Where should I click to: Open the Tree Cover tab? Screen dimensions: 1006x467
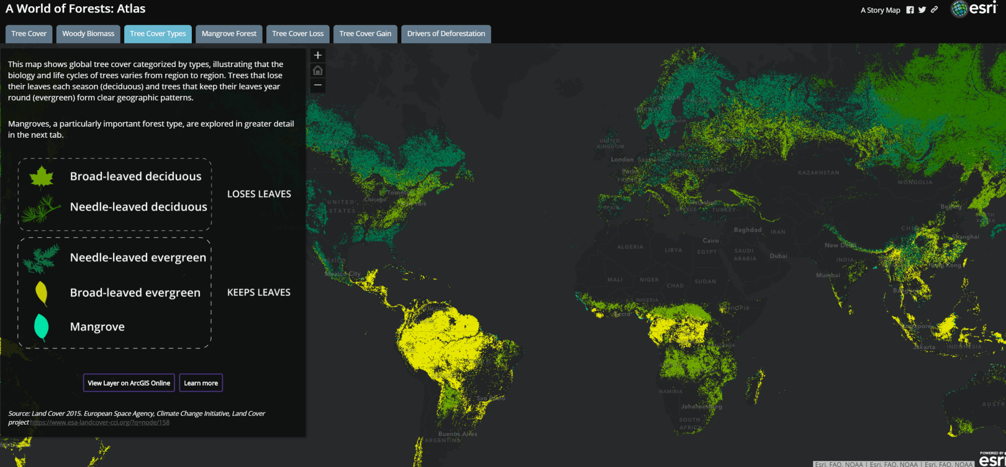29,34
